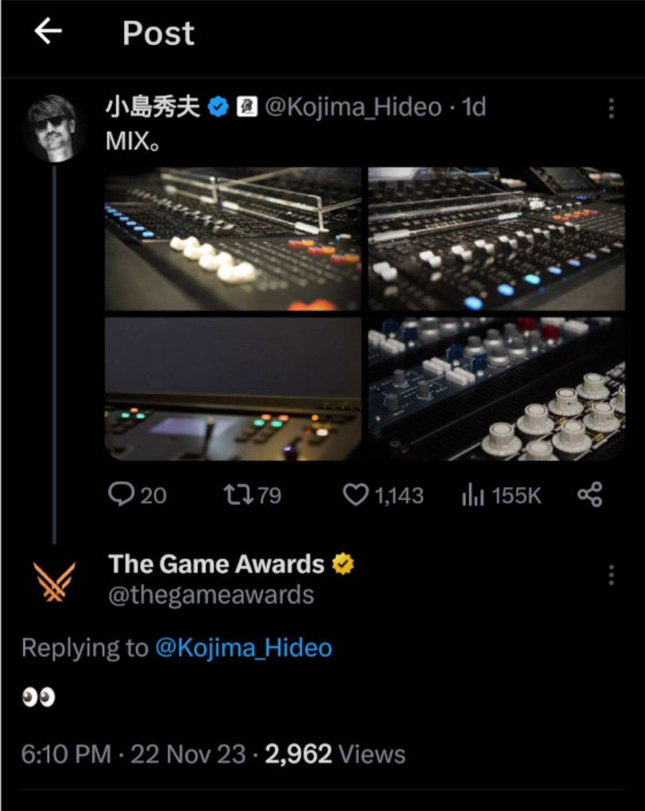645x811 pixels.
Task: Open the @thegameawards handle
Action: pyautogui.click(x=211, y=595)
